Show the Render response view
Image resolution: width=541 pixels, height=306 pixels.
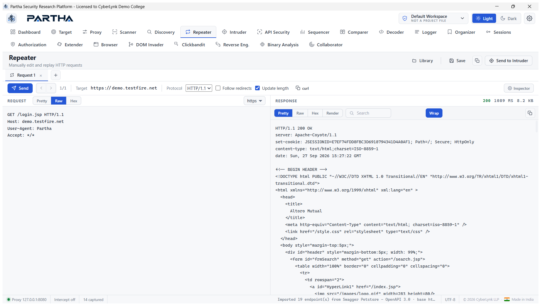[332, 113]
